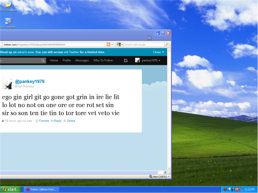
Task: Open the Profile nav item
Action: 67,60
